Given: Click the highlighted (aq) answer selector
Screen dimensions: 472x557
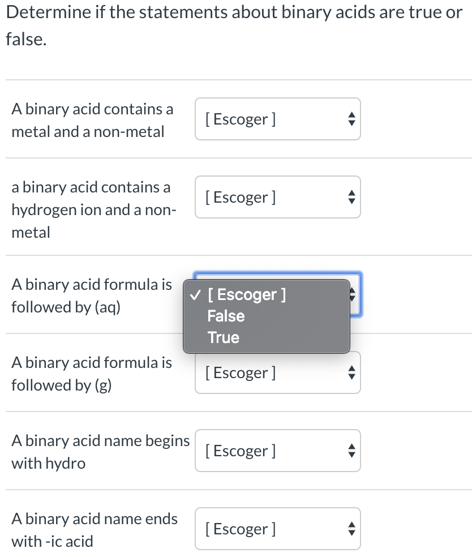Looking at the screenshot, I should [277, 294].
